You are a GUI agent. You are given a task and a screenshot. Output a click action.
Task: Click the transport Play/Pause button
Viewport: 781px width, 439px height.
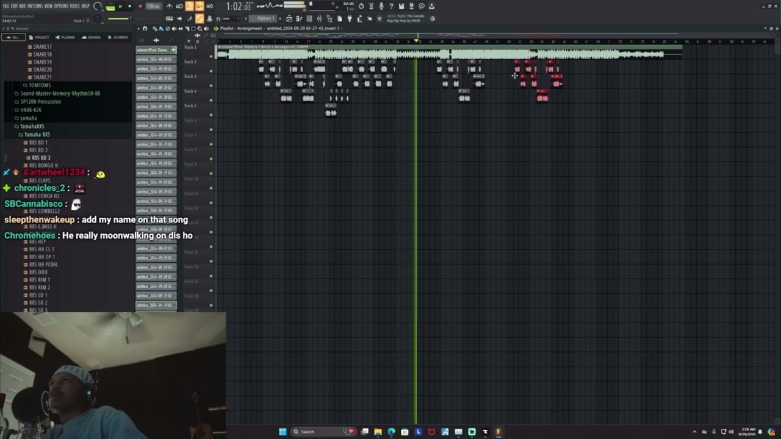point(120,6)
